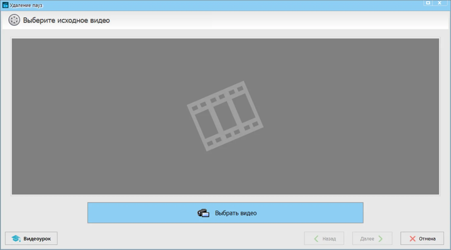Click the green left arrow beside Назад
The height and width of the screenshot is (250, 451).
click(316, 239)
